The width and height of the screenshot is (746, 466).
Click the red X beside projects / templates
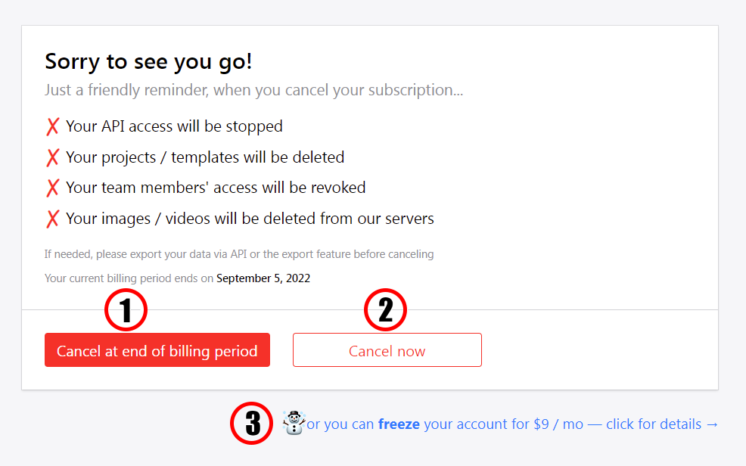point(52,157)
